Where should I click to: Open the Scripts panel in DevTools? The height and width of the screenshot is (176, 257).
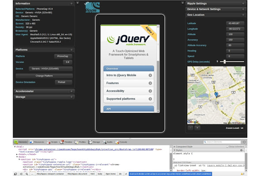click(x=52, y=142)
